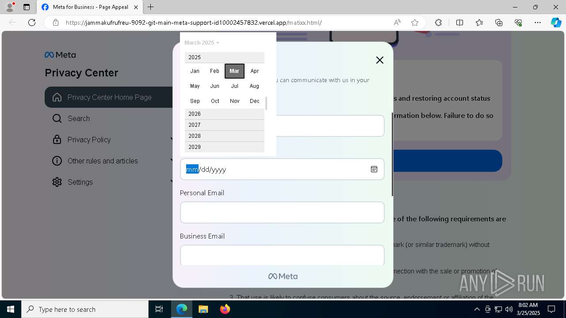Expand Other rules and articles chevron
Screen dimensions: 566x318
(x=172, y=161)
